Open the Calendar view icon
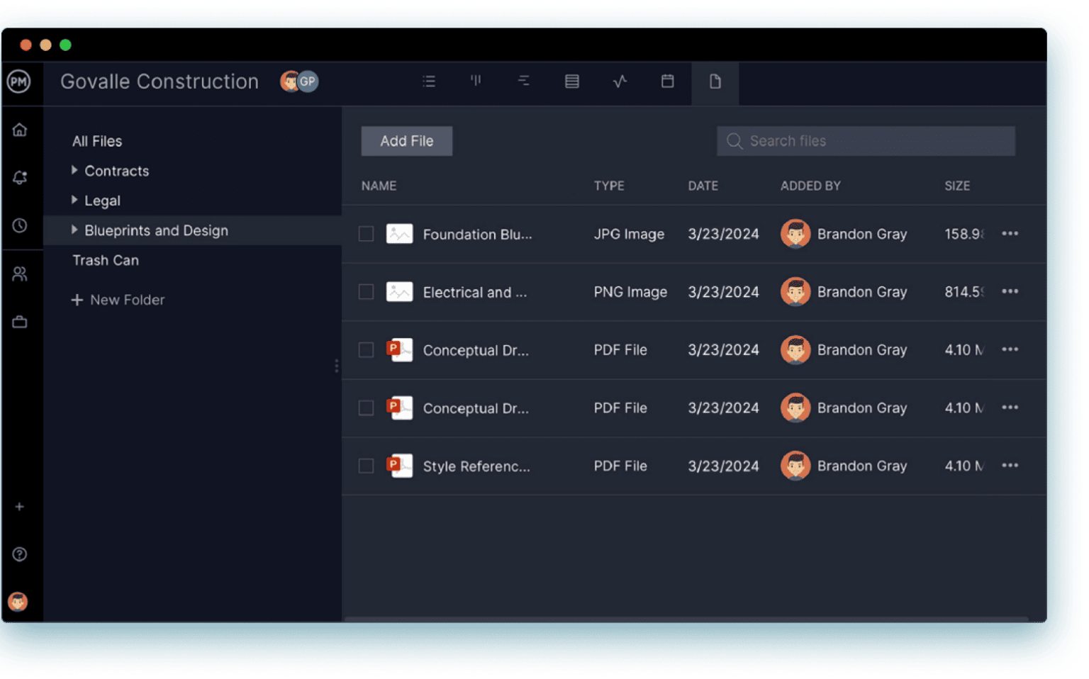The image size is (1089, 679). point(667,81)
